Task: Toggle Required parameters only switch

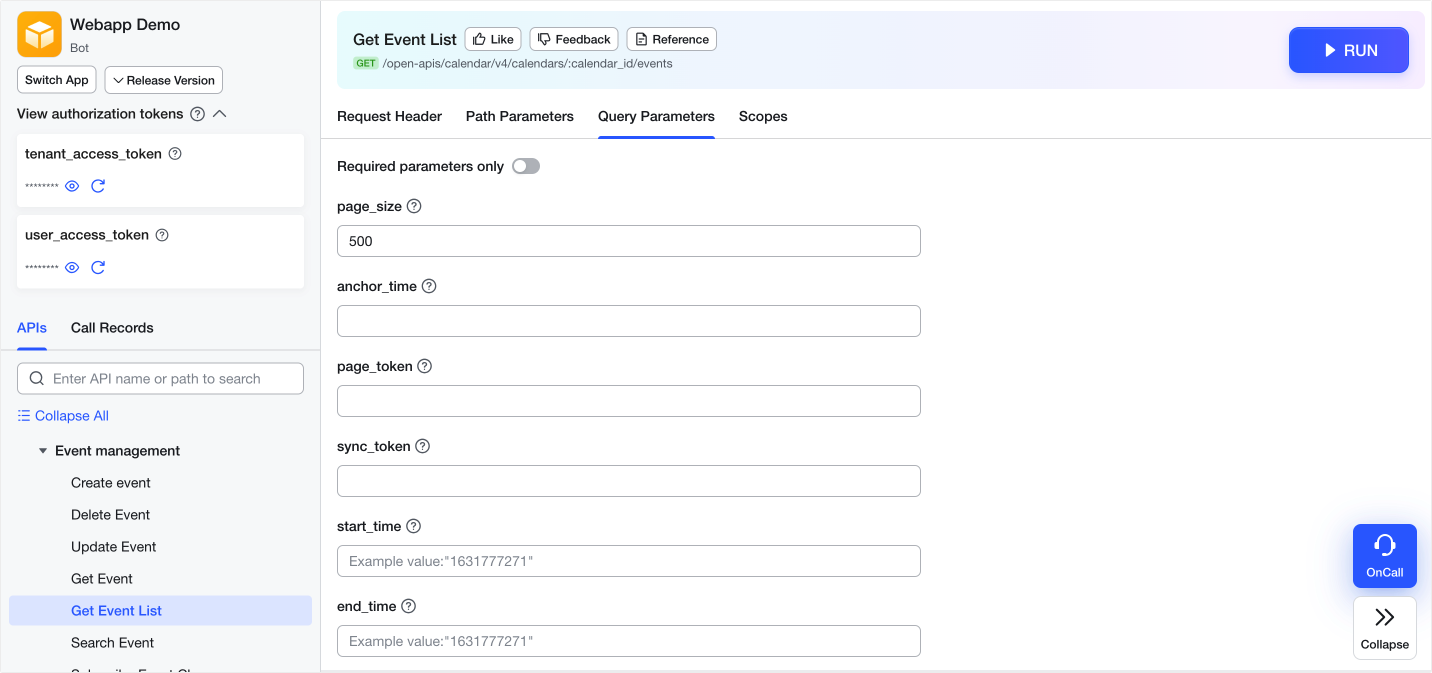Action: (x=526, y=166)
